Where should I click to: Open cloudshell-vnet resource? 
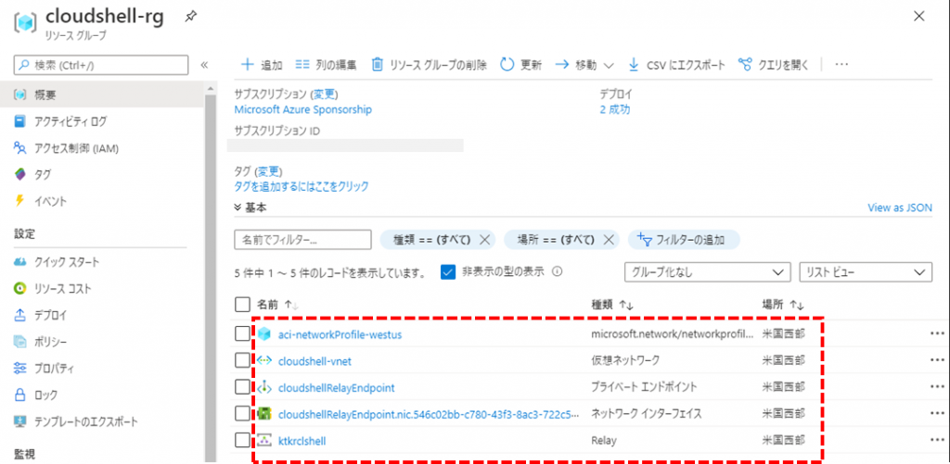tap(315, 361)
